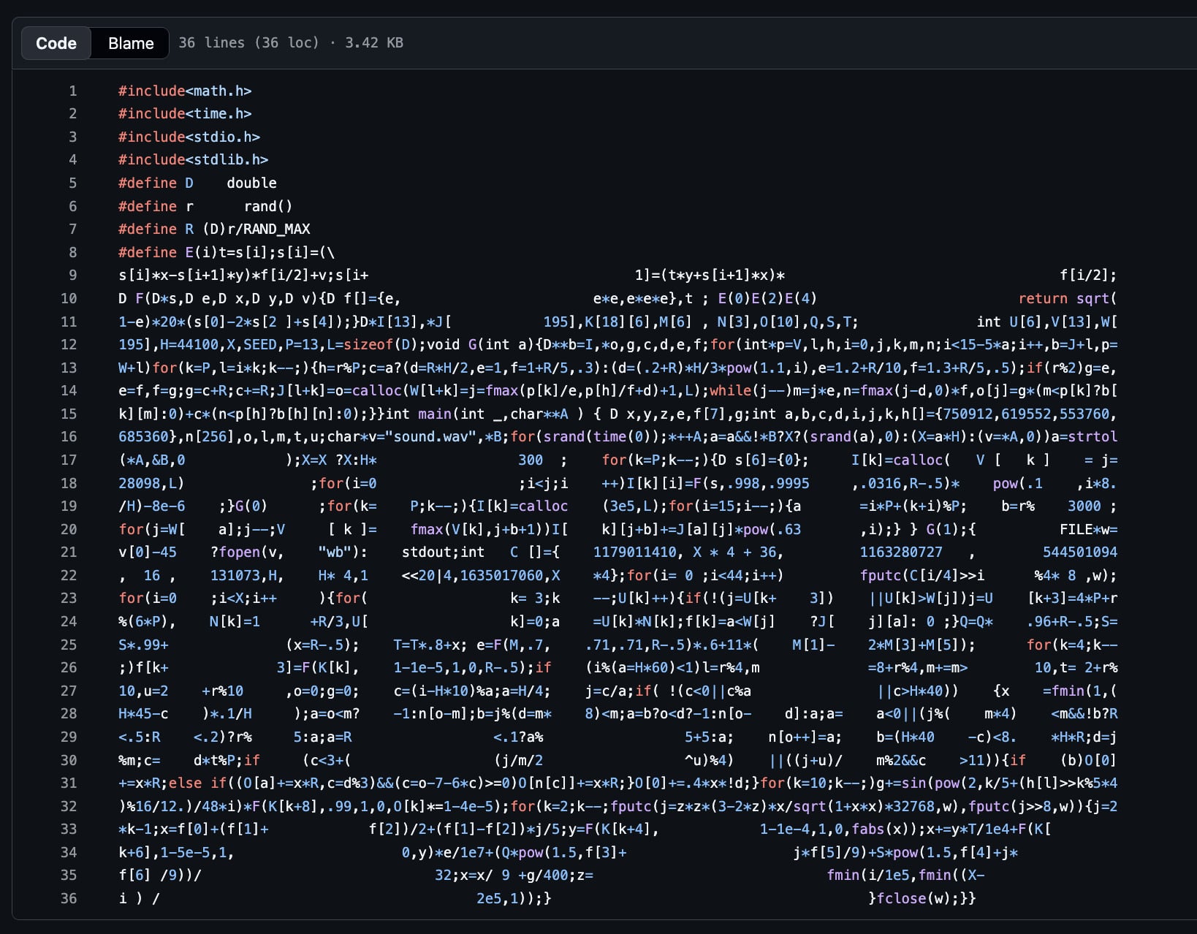Click line number 3
This screenshot has width=1197, height=934.
pos(73,137)
